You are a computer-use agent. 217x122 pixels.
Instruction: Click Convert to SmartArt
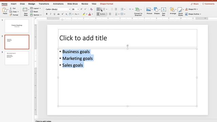pyautogui.click(x=138, y=12)
